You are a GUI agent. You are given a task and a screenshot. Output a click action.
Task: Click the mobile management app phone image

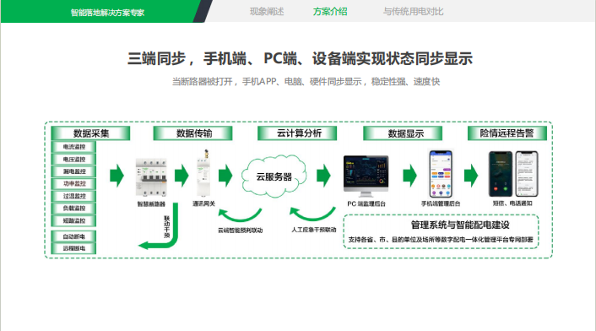pos(441,174)
